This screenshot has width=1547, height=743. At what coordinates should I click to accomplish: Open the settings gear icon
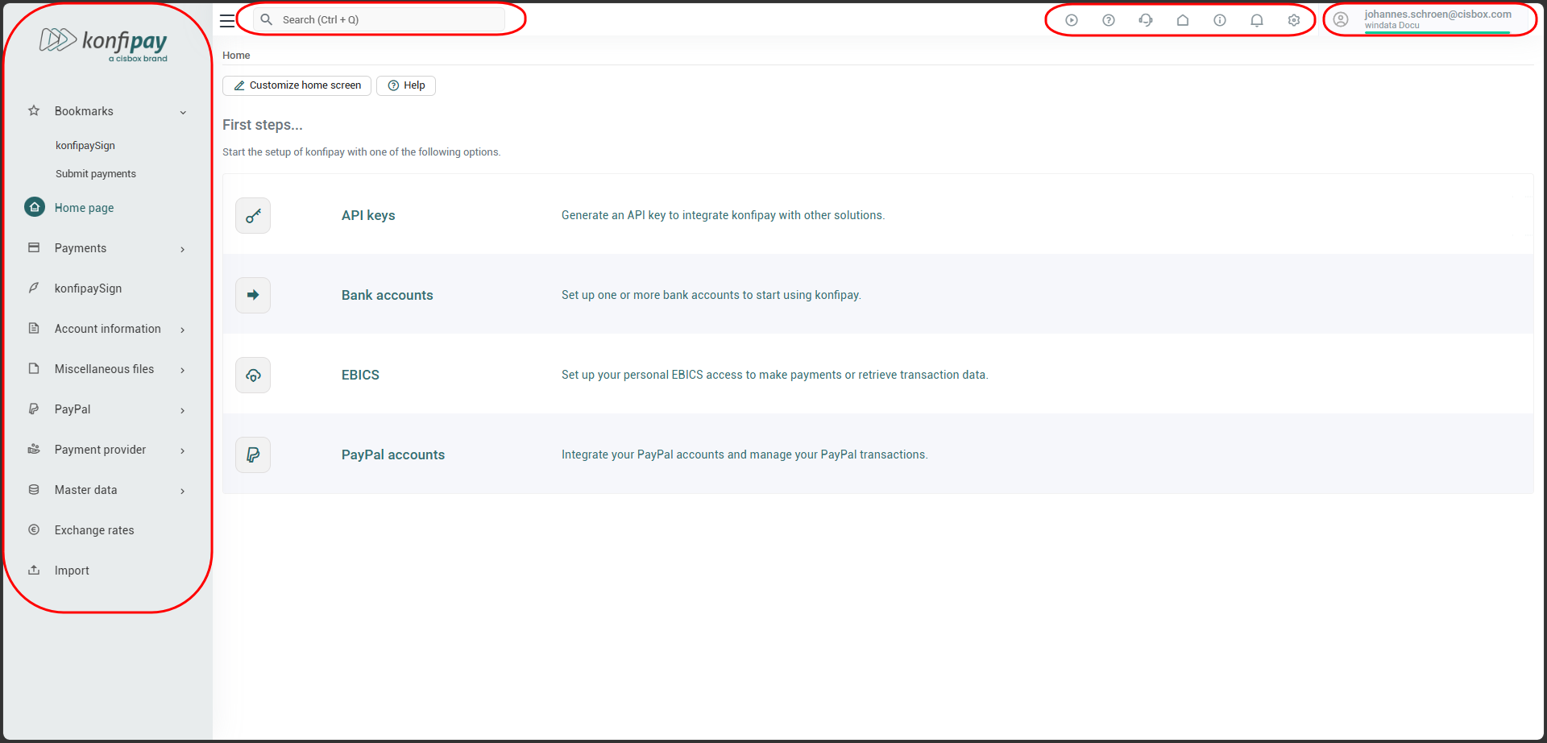(x=1294, y=20)
